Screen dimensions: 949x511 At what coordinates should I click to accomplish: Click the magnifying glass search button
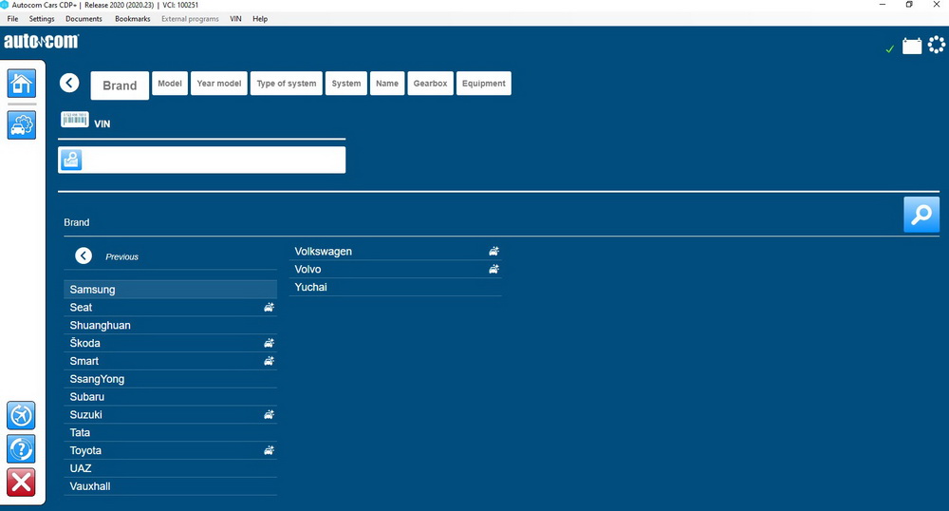point(921,215)
